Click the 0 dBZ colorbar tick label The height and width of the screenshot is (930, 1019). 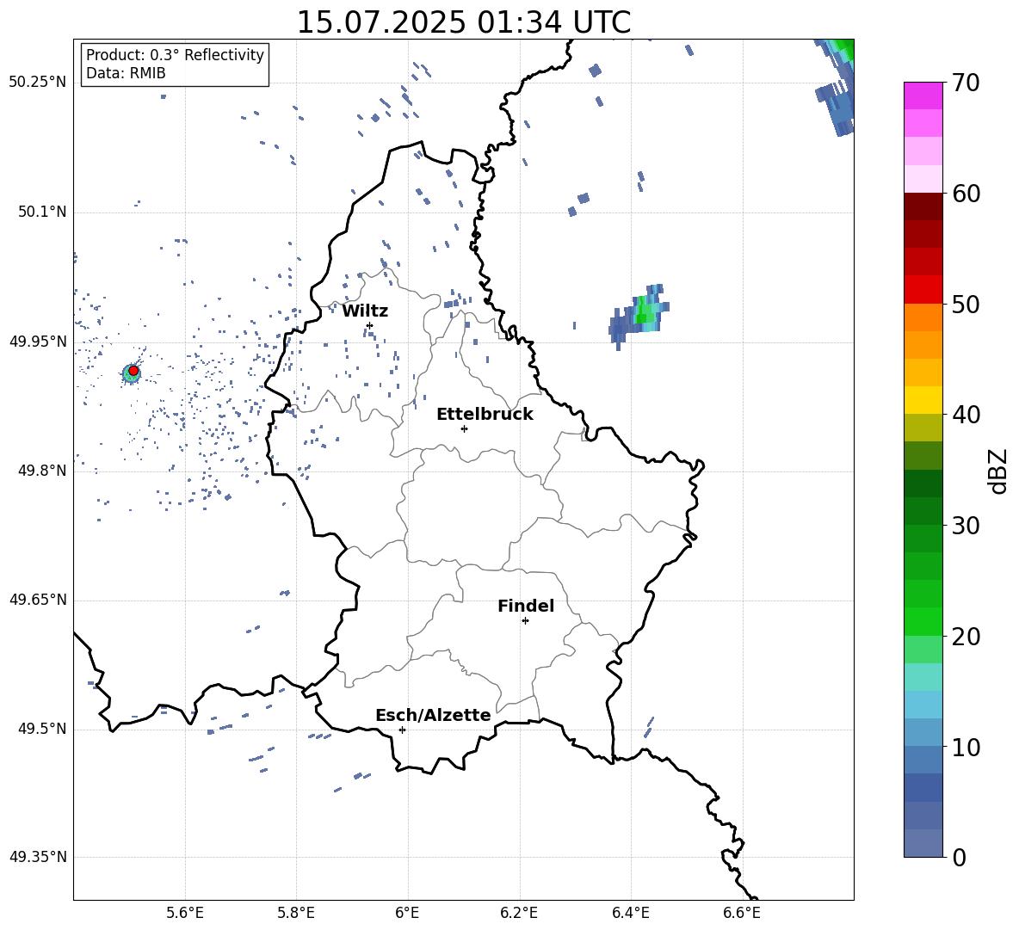[959, 857]
